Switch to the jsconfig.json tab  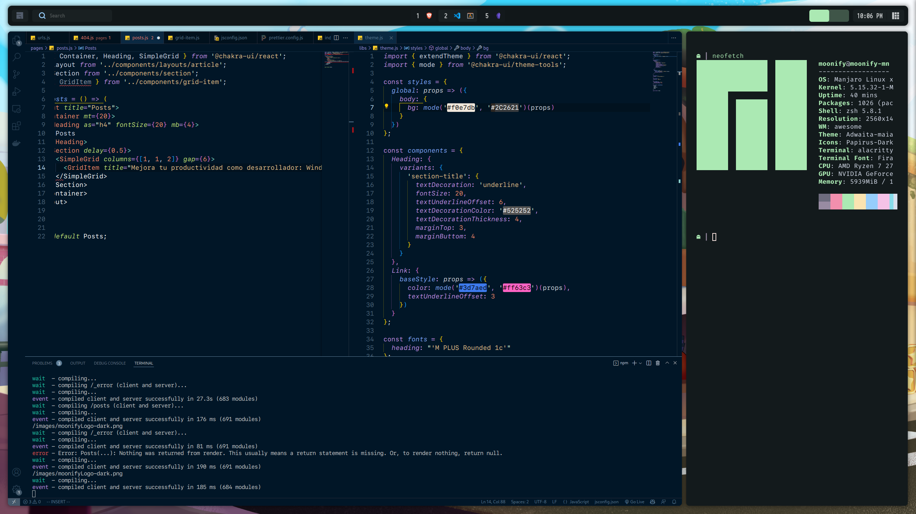[x=233, y=38]
